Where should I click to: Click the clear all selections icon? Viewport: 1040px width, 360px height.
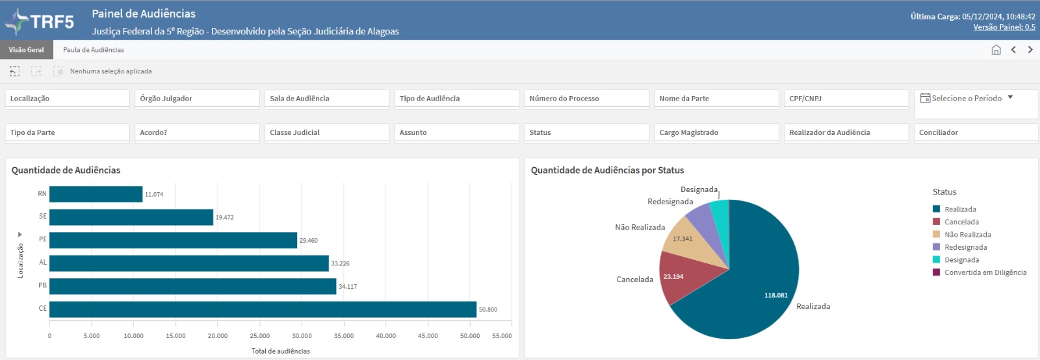click(x=58, y=71)
